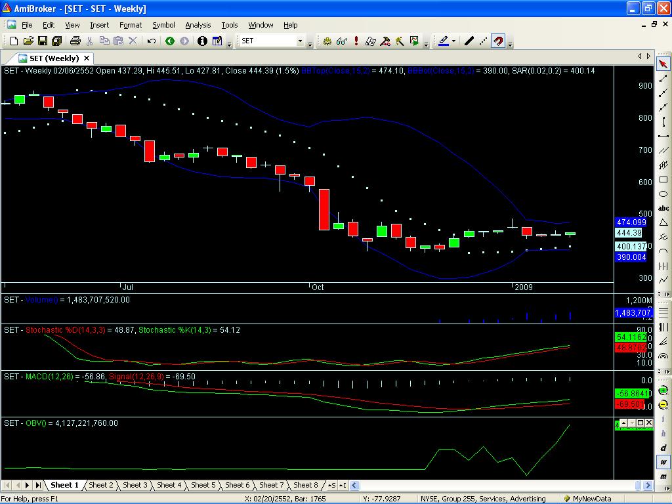Toggle the Snap to price magnet
The width and height of the screenshot is (672, 504).
click(498, 41)
